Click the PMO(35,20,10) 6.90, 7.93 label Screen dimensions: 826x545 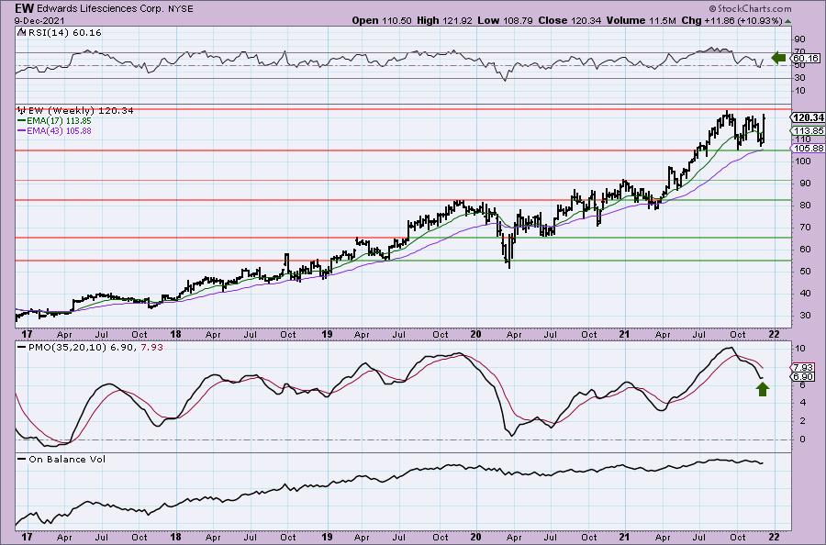tap(95, 348)
